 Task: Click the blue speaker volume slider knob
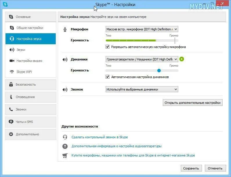click(x=159, y=71)
